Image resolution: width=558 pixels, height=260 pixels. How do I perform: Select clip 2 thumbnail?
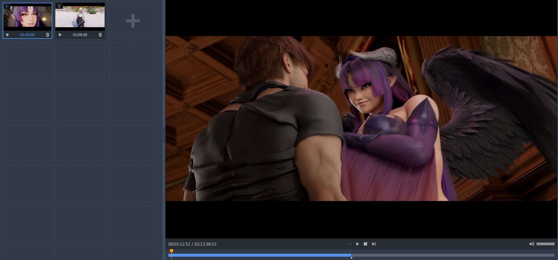[x=80, y=17]
